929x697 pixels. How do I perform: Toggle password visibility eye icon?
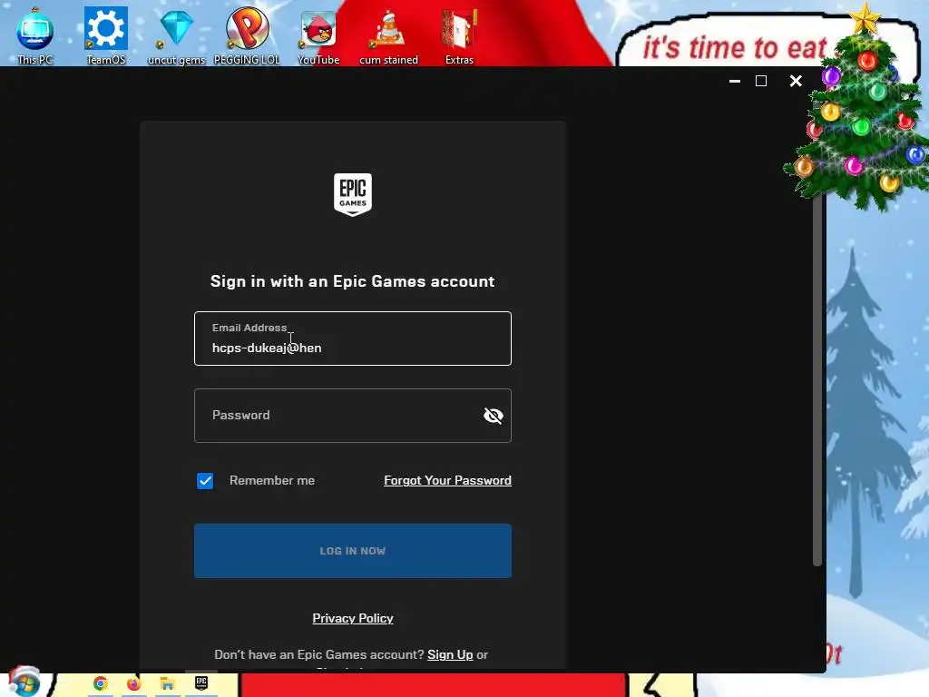coord(493,416)
